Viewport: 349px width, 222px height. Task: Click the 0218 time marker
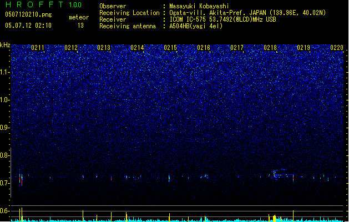(270, 48)
